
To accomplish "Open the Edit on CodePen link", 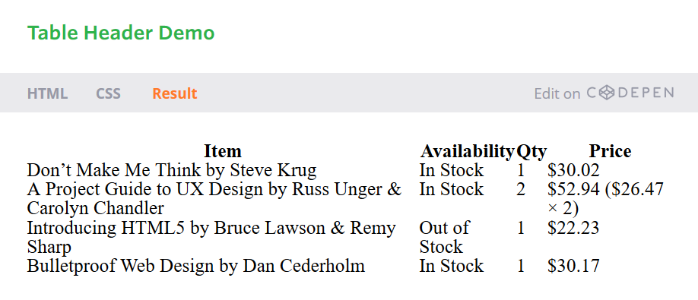I will tap(604, 93).
